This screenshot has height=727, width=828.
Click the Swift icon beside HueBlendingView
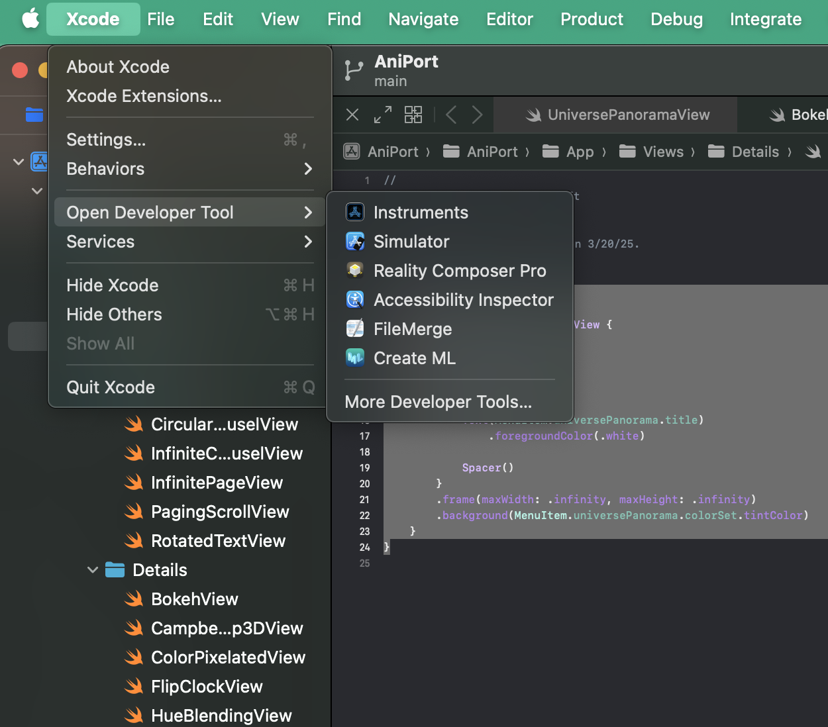[x=134, y=716]
